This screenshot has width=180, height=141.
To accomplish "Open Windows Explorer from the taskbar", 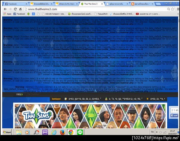I will (19, 132).
